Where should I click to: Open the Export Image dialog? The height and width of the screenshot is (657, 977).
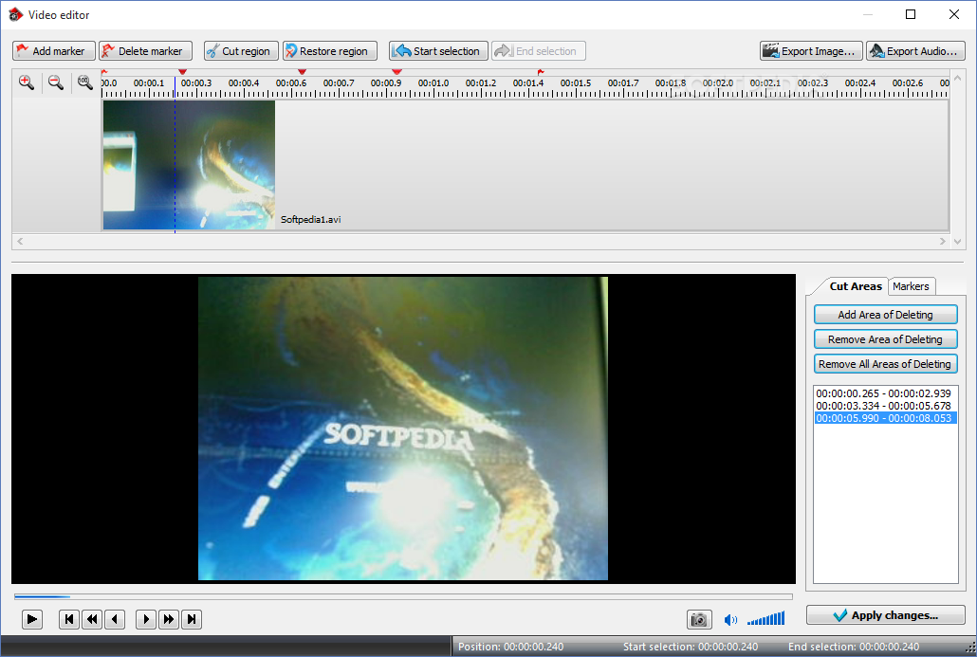click(811, 51)
